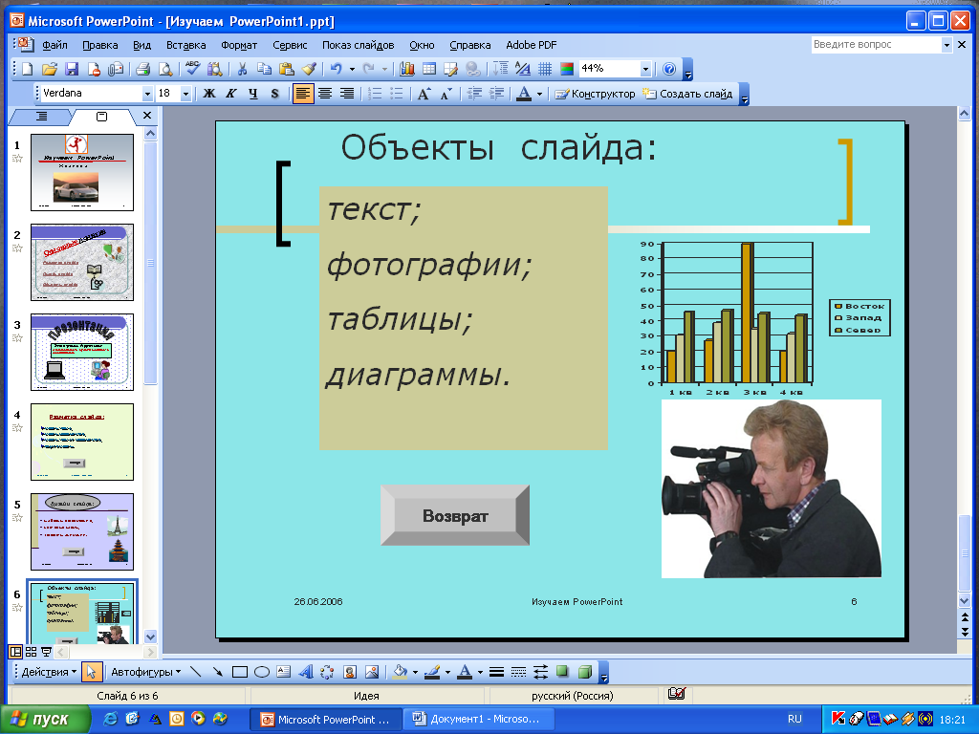Open the Правка menu
Image resolution: width=979 pixels, height=734 pixels.
tap(99, 45)
